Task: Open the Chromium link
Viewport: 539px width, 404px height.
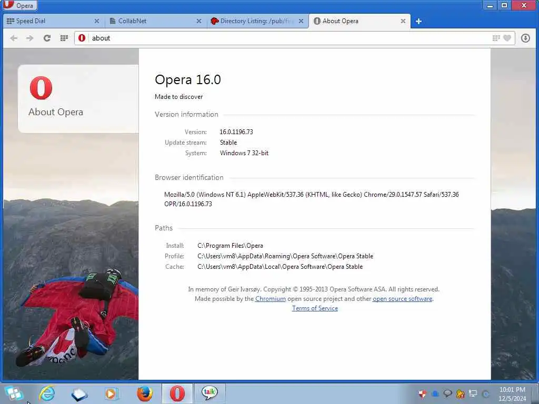Action: click(x=270, y=299)
